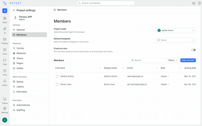The height and width of the screenshot is (126, 202).
Task: Click SetGet Admin display name cell
Action: click(111, 76)
